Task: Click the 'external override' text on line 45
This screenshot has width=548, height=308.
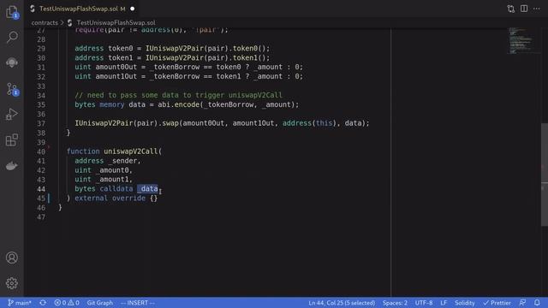Action: 110,198
